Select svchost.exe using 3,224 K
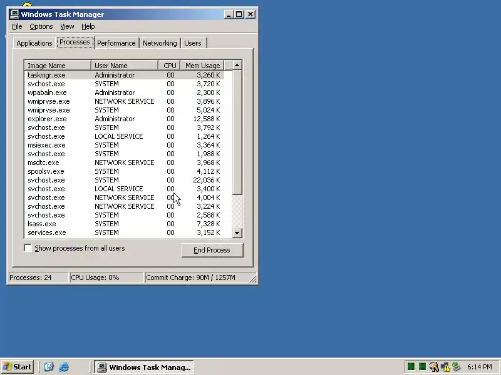501x375 pixels. point(124,206)
